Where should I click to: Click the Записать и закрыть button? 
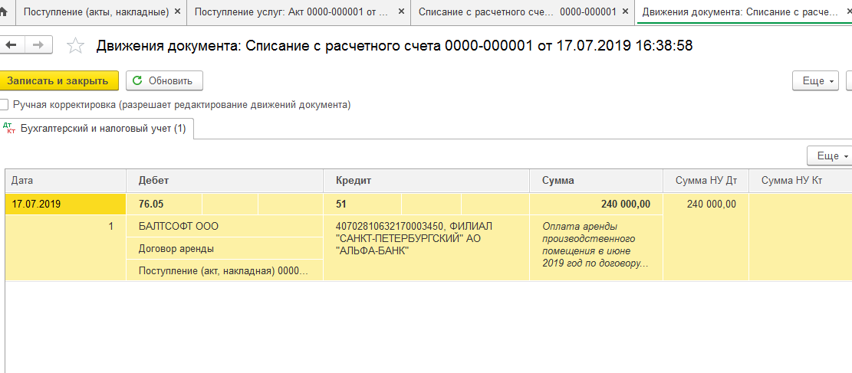tap(58, 81)
